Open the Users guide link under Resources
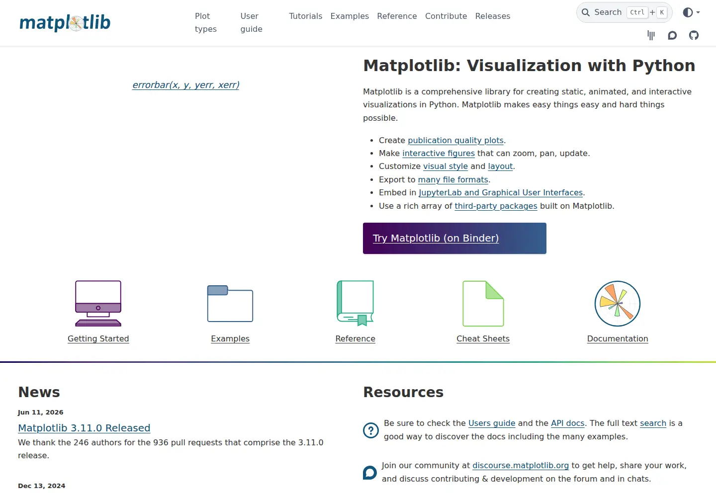716x497 pixels. tap(492, 423)
